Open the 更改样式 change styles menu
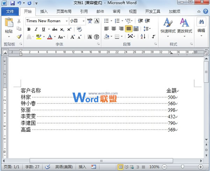The height and width of the screenshot is (171, 210). (x=184, y=27)
